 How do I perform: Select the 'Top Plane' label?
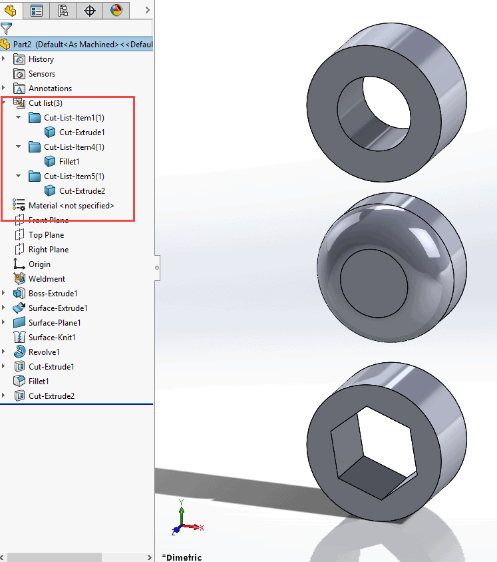coord(46,235)
